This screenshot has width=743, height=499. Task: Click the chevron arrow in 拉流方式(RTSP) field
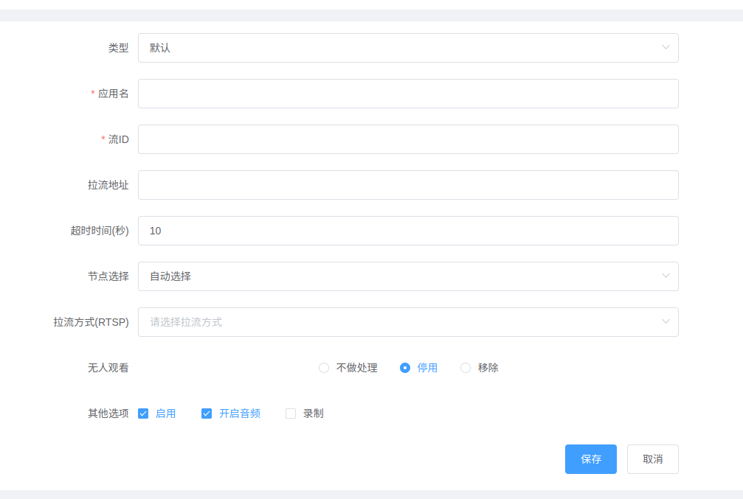pyautogui.click(x=666, y=322)
